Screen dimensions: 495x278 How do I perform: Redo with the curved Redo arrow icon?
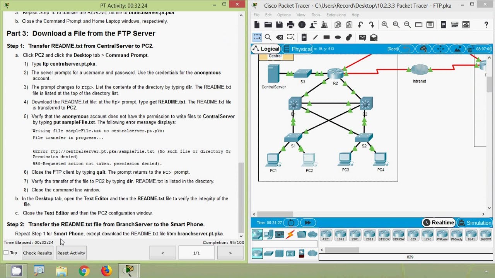[x=372, y=25]
